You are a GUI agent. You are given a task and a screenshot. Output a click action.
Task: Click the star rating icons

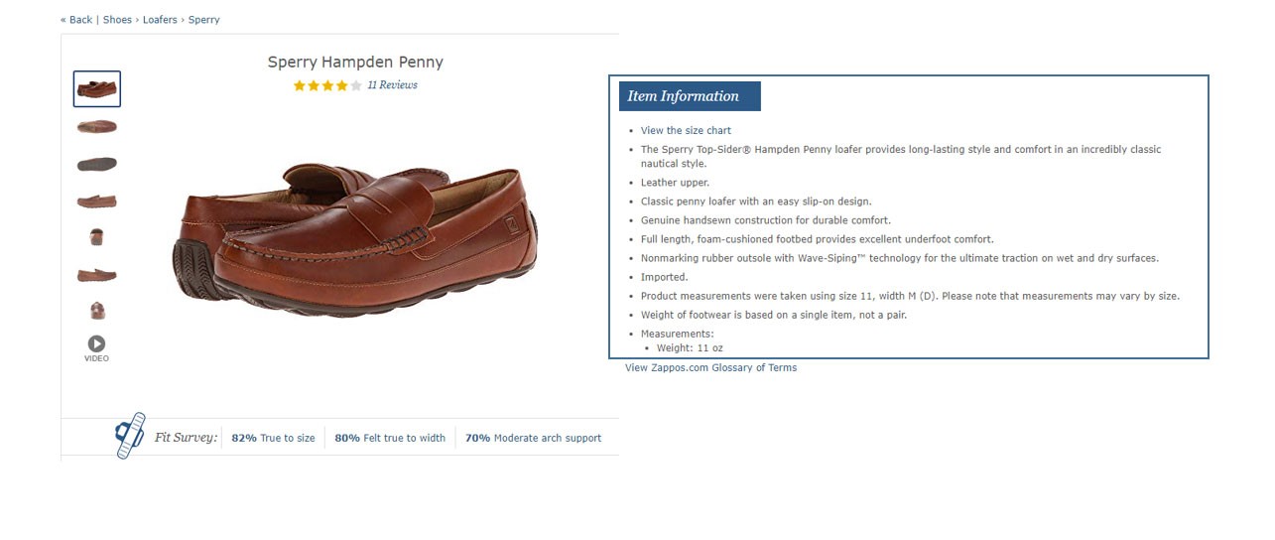327,85
